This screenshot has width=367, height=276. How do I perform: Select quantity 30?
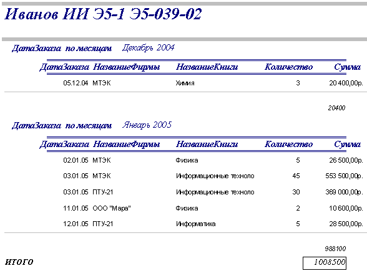(x=296, y=192)
